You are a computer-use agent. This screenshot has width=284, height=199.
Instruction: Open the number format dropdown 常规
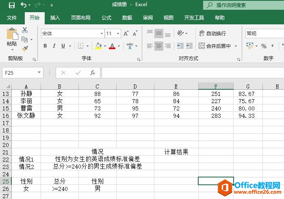(x=264, y=34)
